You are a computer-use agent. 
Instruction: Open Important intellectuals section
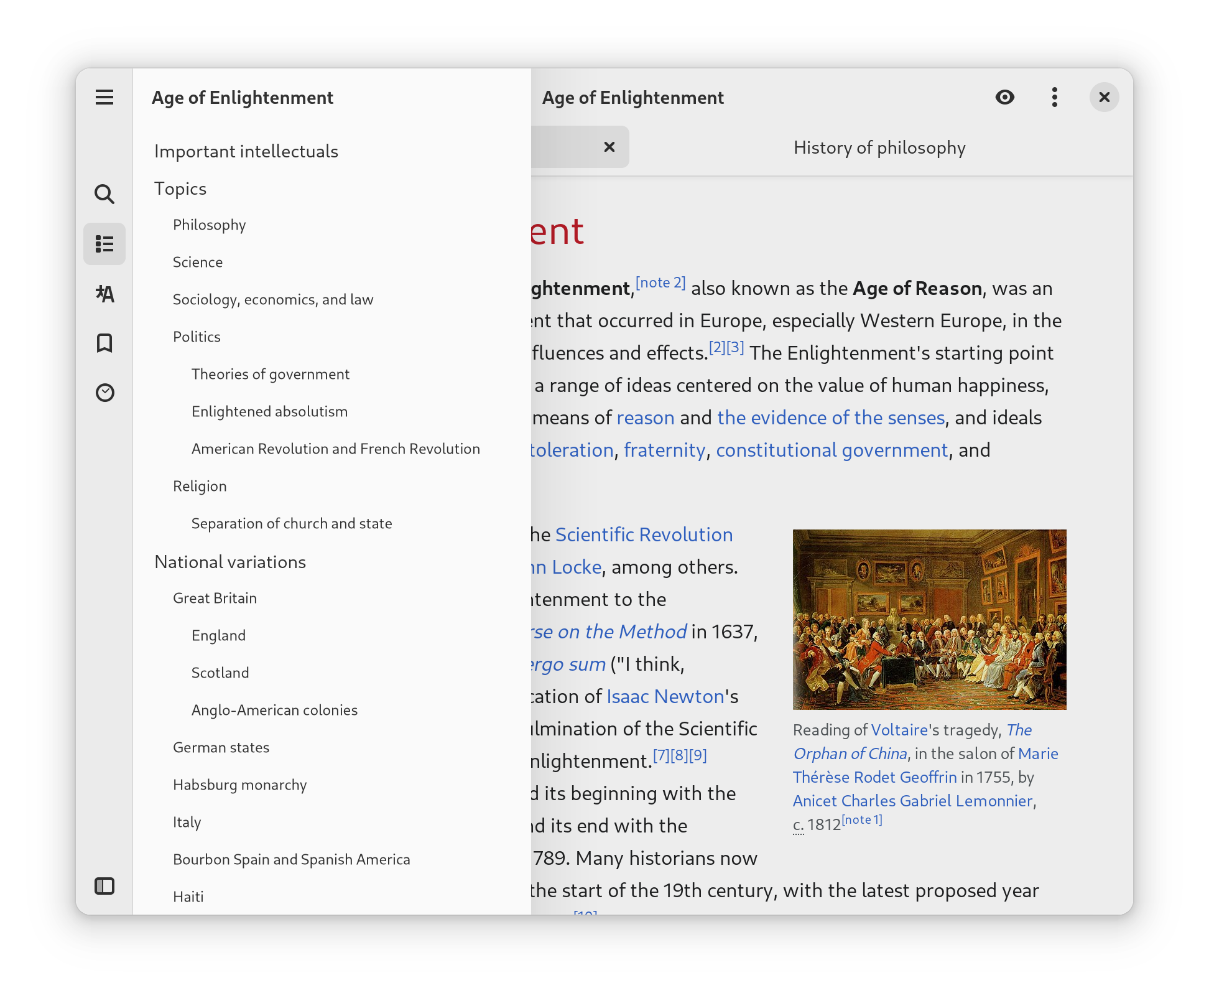click(246, 152)
